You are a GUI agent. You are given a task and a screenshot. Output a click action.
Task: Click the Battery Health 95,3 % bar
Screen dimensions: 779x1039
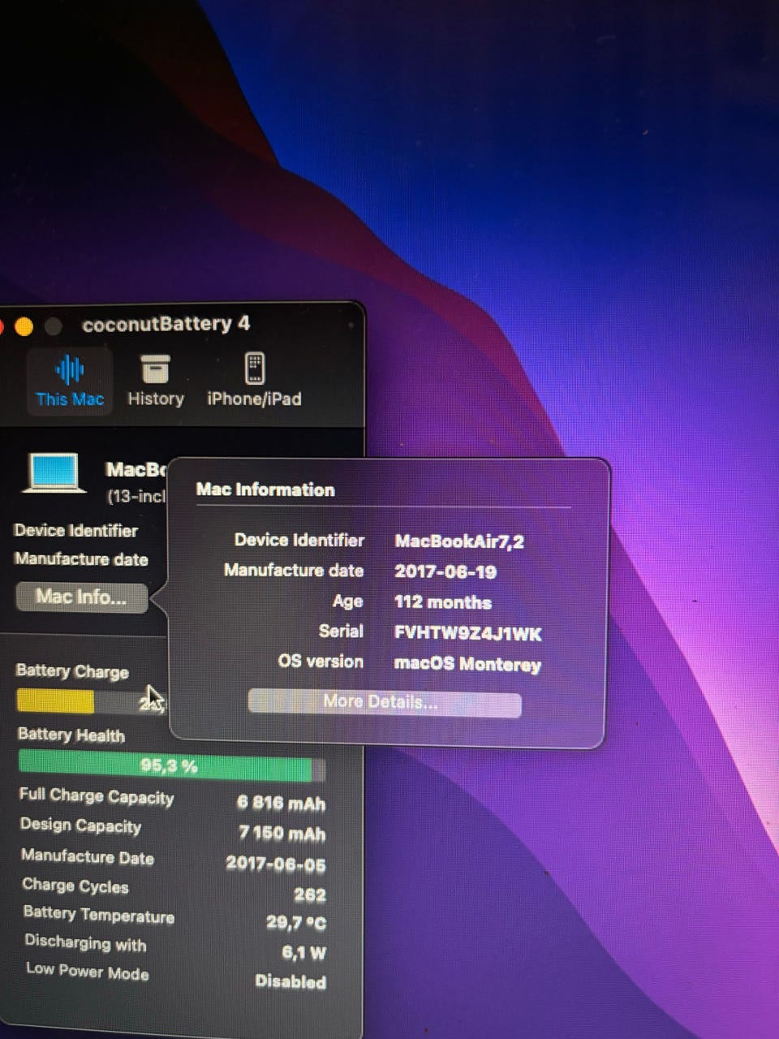pyautogui.click(x=171, y=765)
